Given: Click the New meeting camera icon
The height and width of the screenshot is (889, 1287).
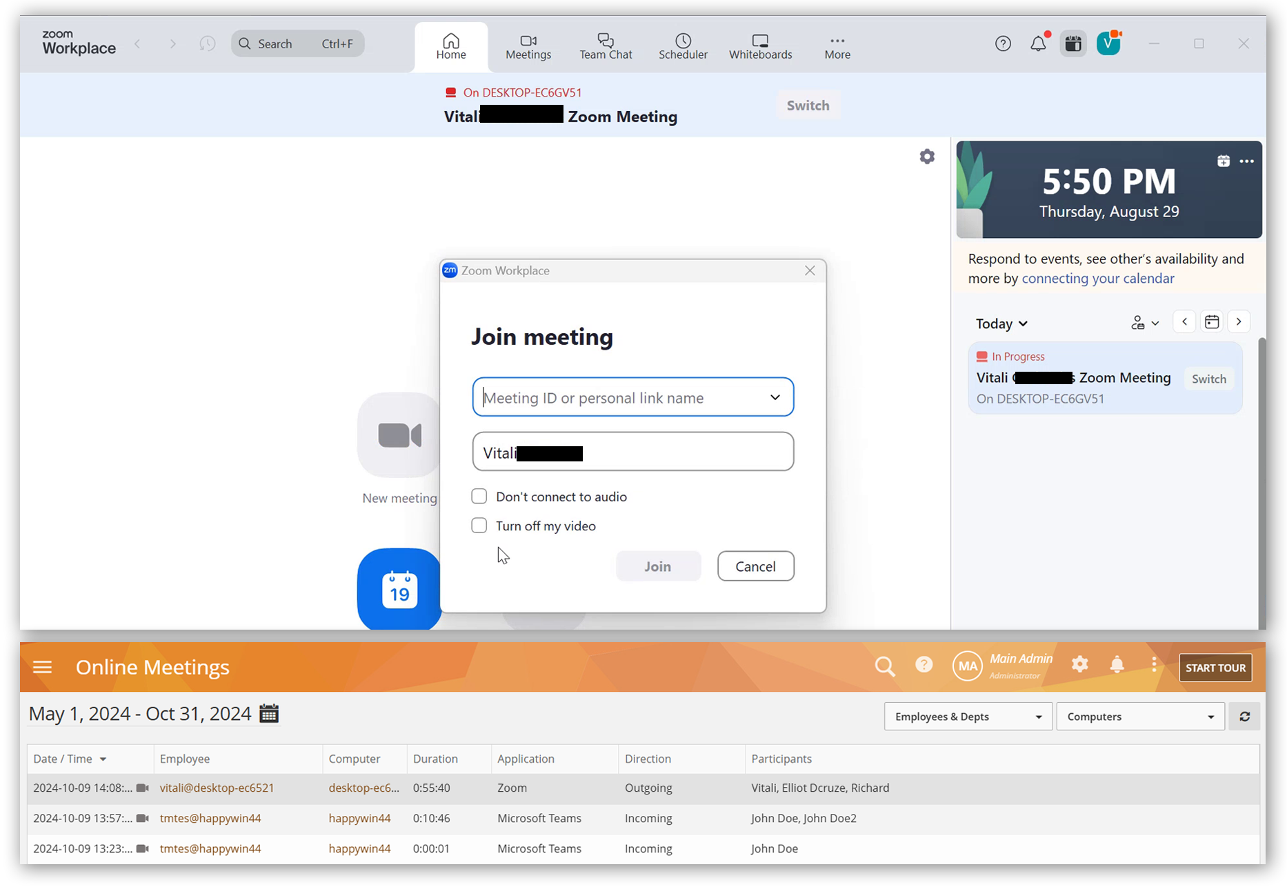Looking at the screenshot, I should click(399, 435).
